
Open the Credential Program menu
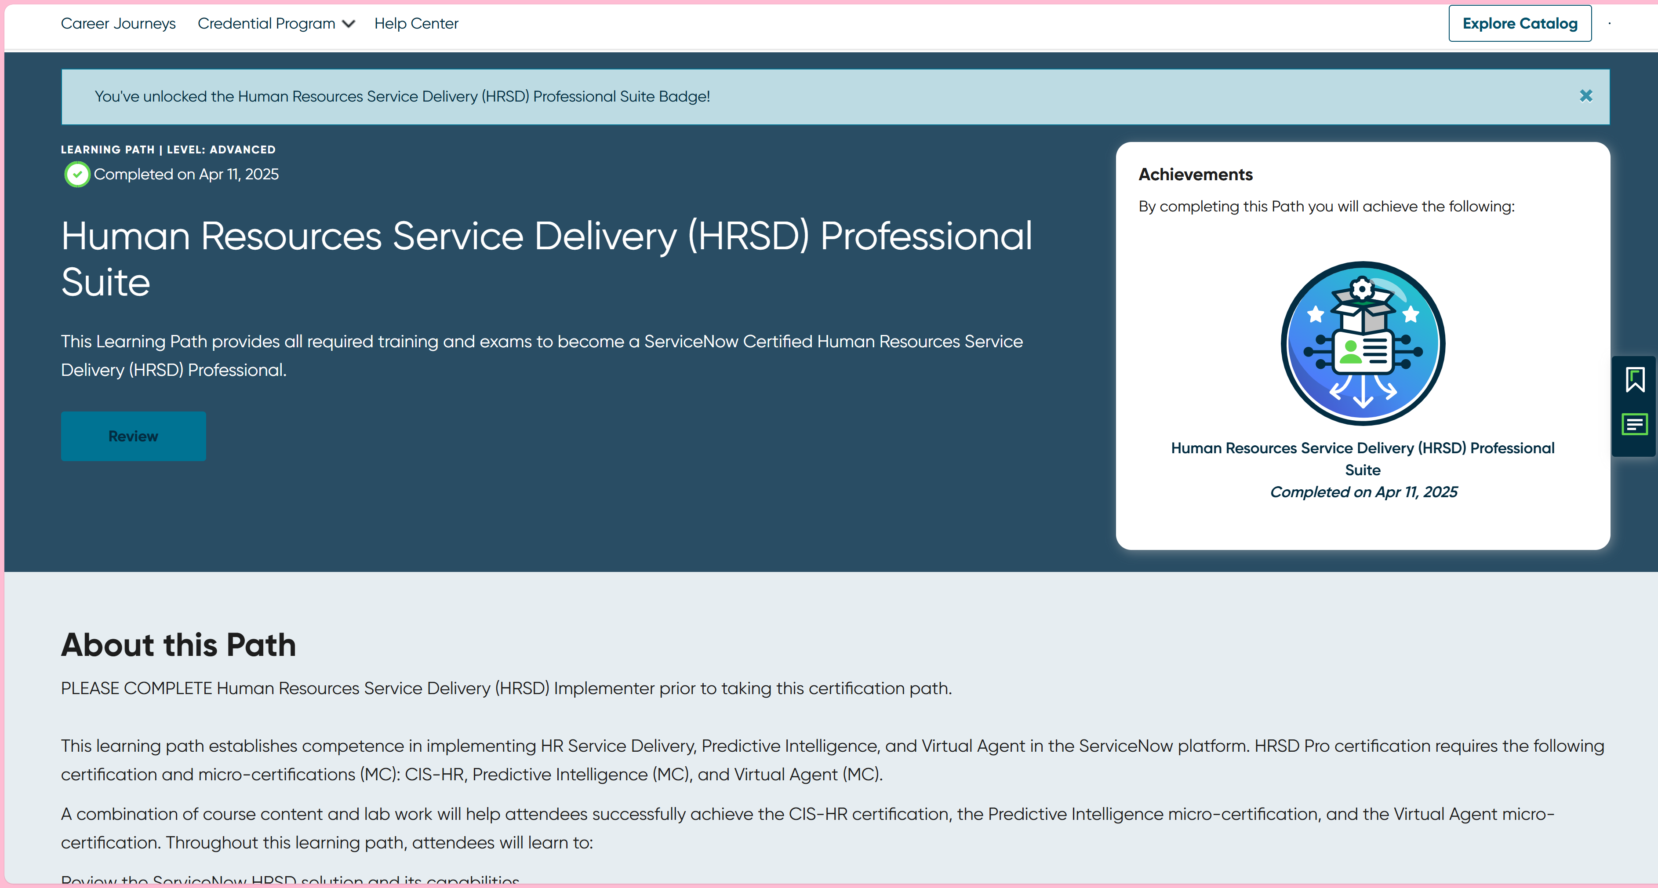[266, 24]
